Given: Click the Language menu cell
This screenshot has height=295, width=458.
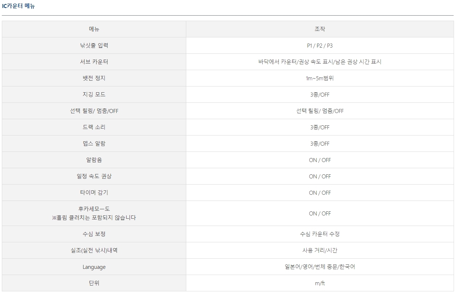Looking at the screenshot, I should (94, 267).
